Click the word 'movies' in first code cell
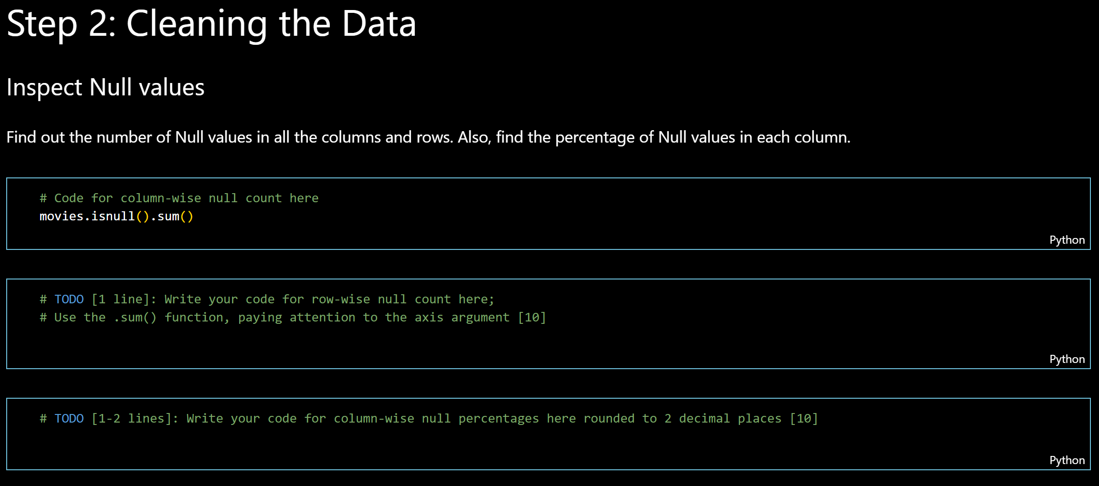1099x486 pixels. click(62, 217)
